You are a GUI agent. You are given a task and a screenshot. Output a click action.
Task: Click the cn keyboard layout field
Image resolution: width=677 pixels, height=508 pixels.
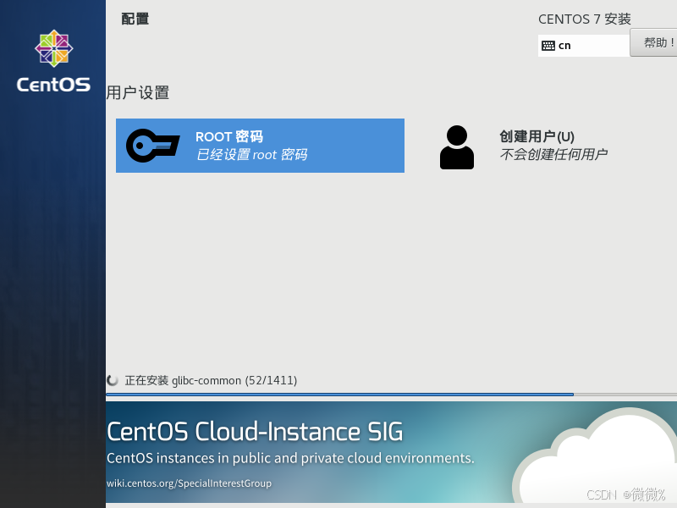point(584,46)
